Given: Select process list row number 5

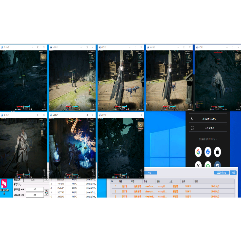Looking at the screenshot, I should pyautogui.click(x=73, y=192).
